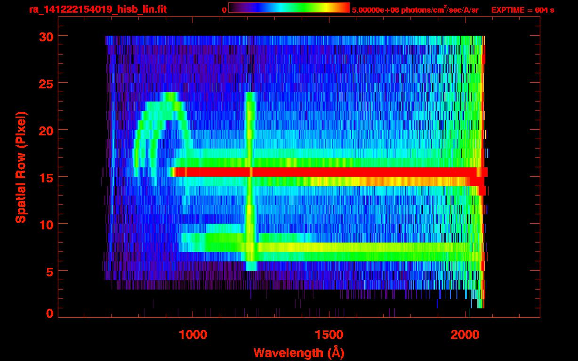Click the x-axis tick label 1000
Image resolution: width=578 pixels, height=361 pixels.
pos(193,335)
